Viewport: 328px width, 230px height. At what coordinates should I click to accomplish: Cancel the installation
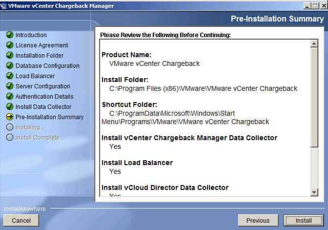tap(21, 220)
